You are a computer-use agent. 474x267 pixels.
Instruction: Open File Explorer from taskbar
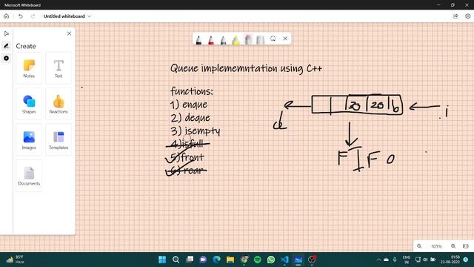point(230,260)
